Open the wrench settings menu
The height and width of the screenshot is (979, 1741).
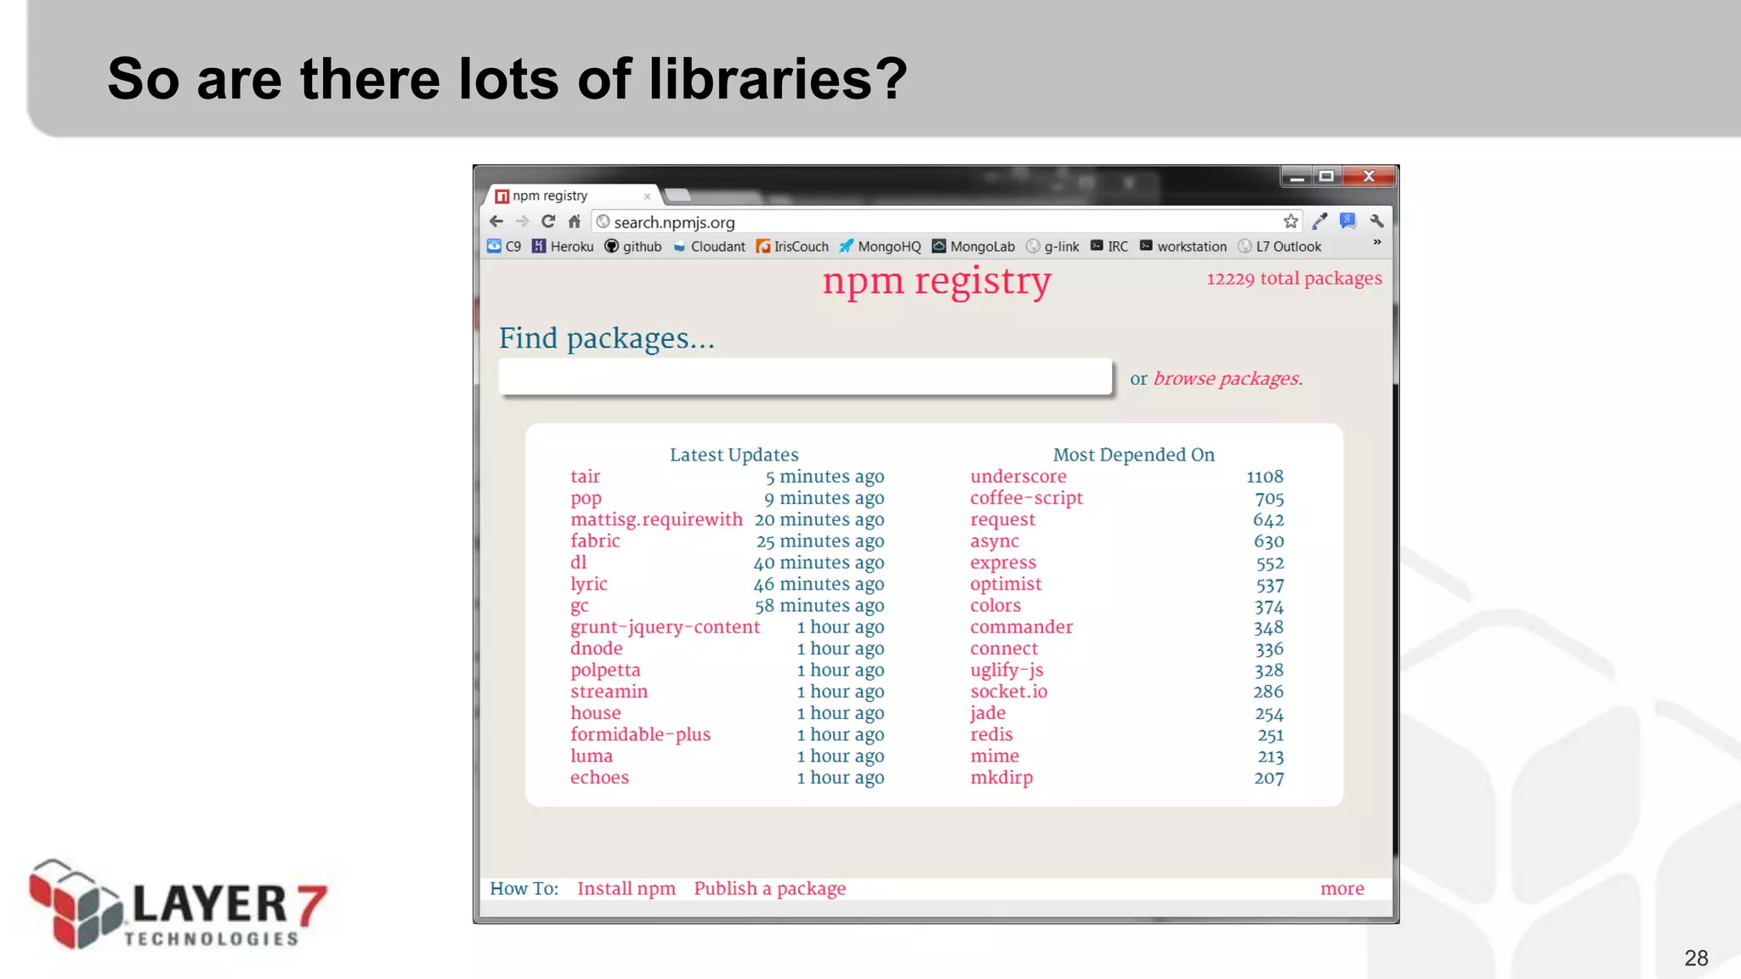(x=1377, y=222)
